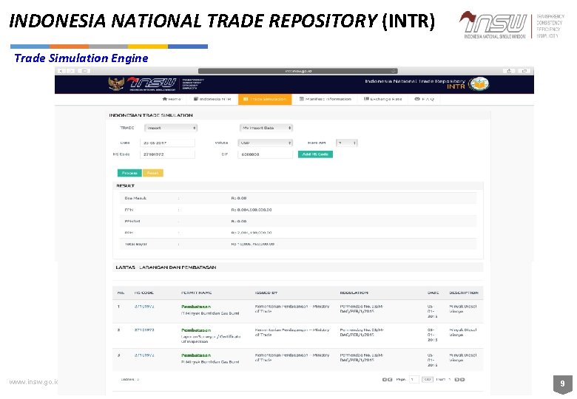Viewport: 577px width, 399px height.
Task: Open the Home menu item
Action: coord(172,99)
